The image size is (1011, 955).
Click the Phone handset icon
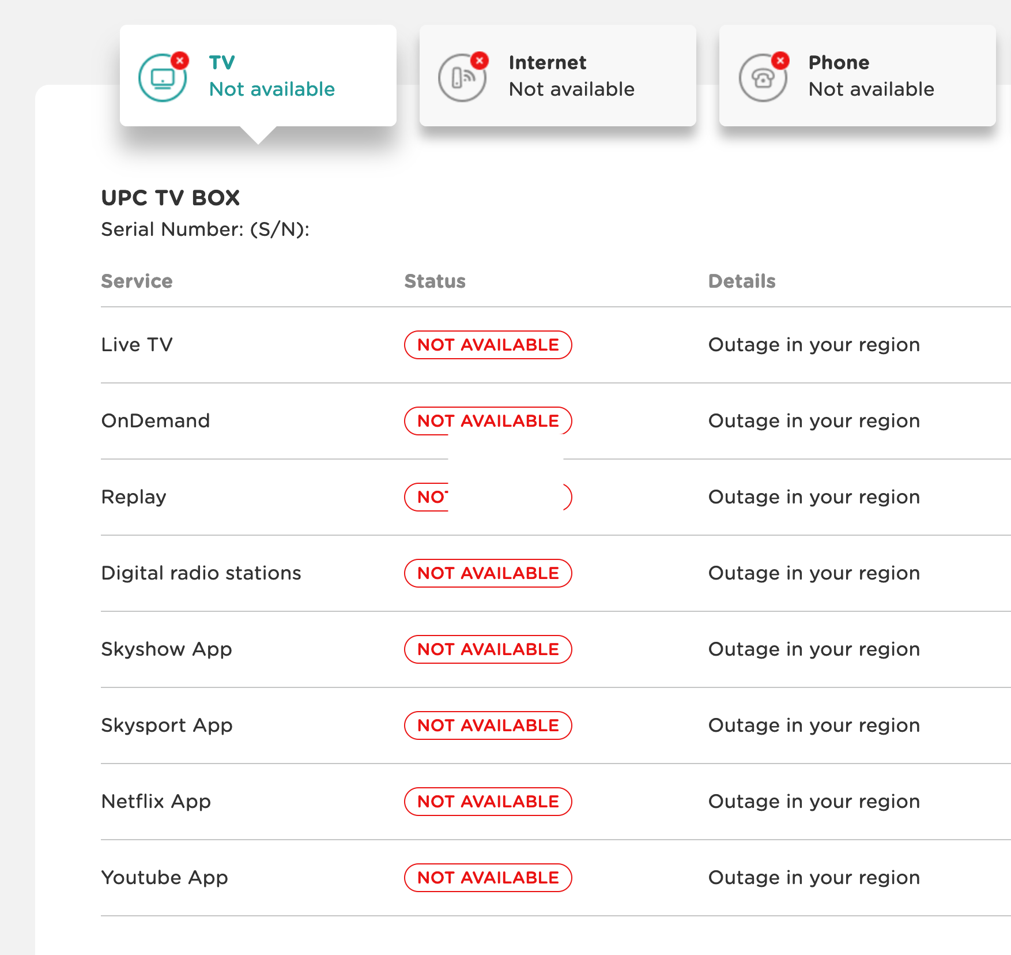[762, 78]
